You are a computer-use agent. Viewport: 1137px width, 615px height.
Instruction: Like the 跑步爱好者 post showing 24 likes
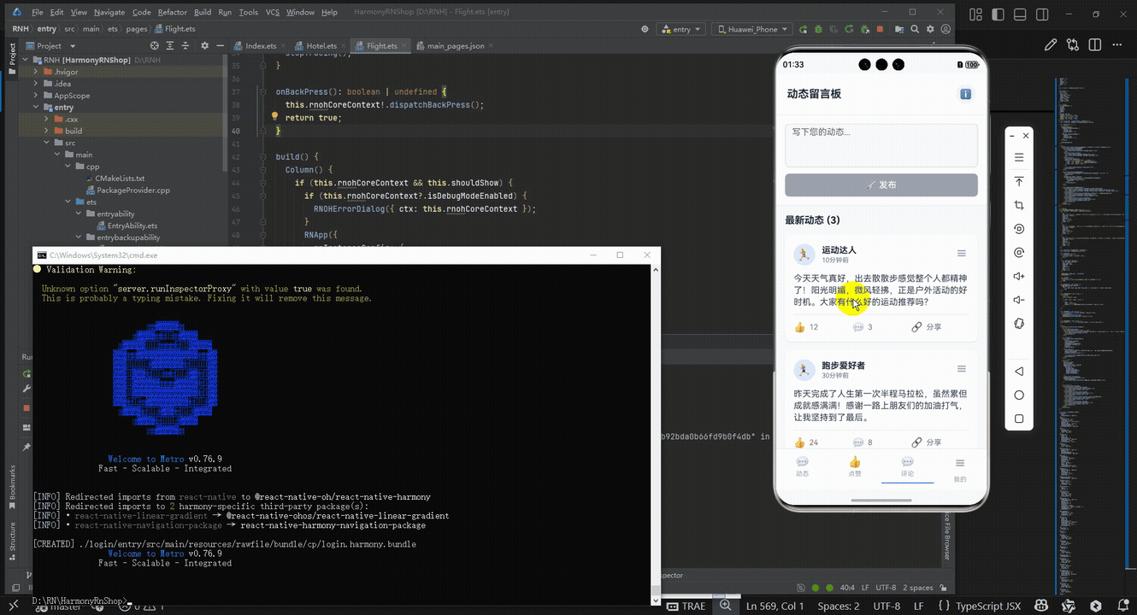pyautogui.click(x=806, y=442)
